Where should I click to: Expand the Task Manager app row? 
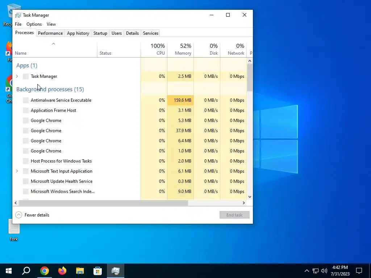(17, 76)
